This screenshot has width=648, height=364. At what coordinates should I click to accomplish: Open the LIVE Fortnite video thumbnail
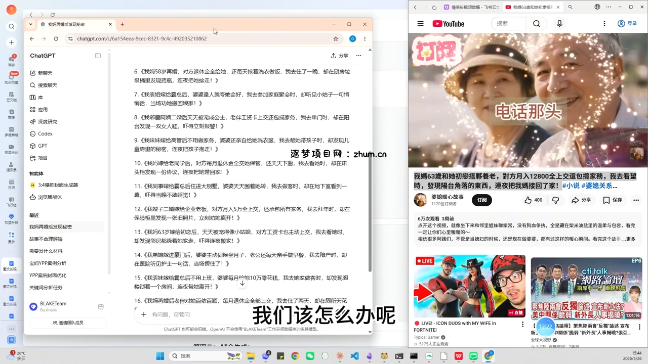[469, 286]
